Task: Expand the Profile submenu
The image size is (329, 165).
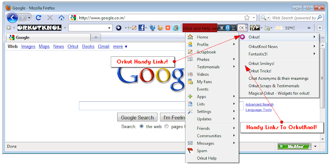Action: coord(212,44)
